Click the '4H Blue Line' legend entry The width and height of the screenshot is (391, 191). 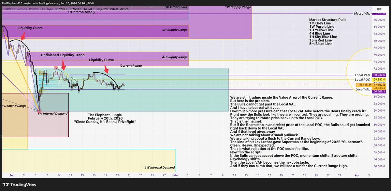pyautogui.click(x=319, y=34)
